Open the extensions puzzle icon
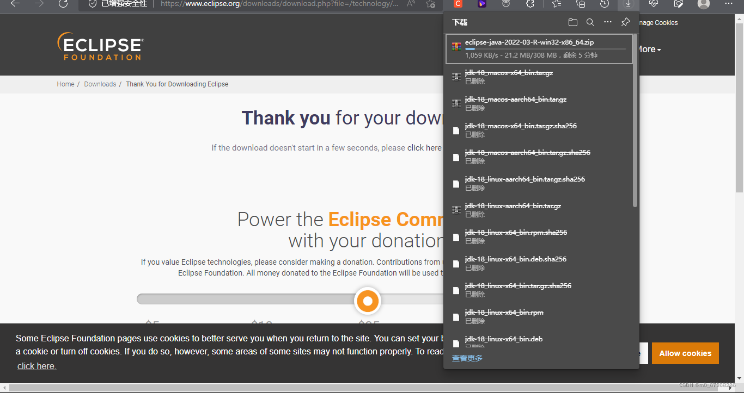 click(530, 3)
